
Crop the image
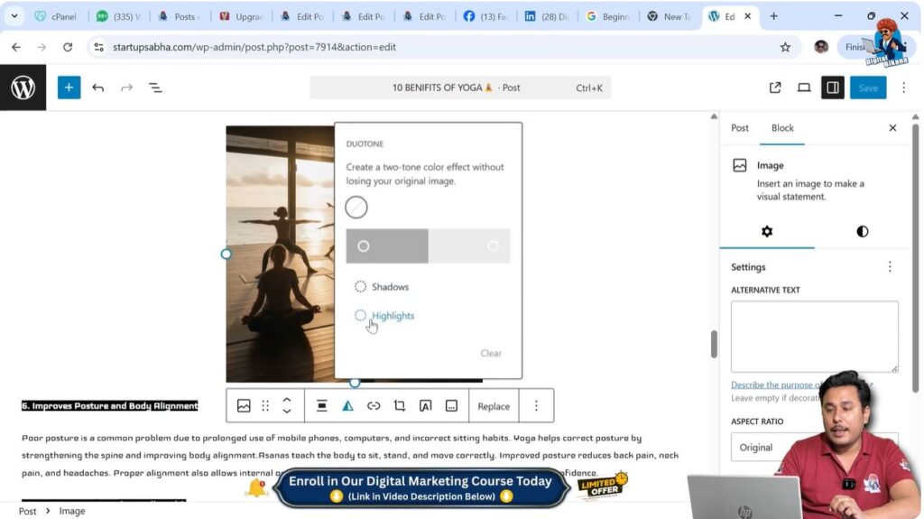click(400, 406)
